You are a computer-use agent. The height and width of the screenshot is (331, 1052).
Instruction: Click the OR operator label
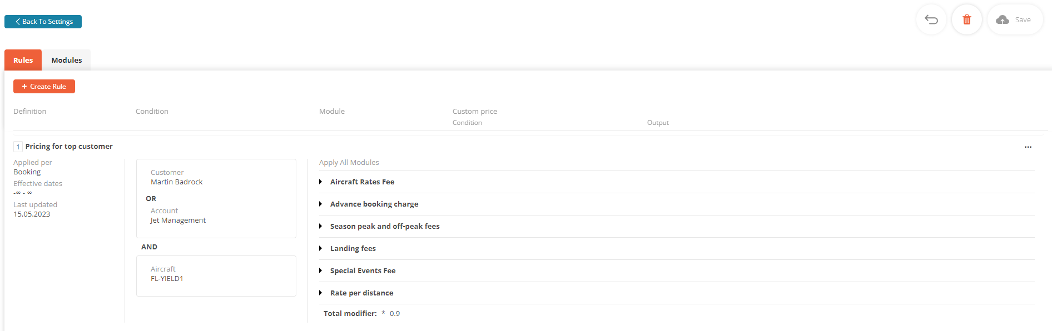(151, 199)
